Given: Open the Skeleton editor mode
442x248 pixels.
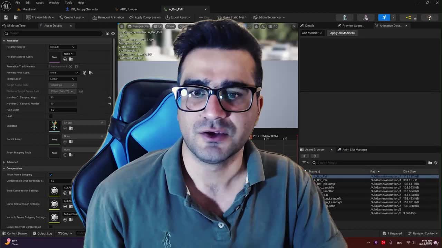Looking at the screenshot, I should click(x=344, y=17).
